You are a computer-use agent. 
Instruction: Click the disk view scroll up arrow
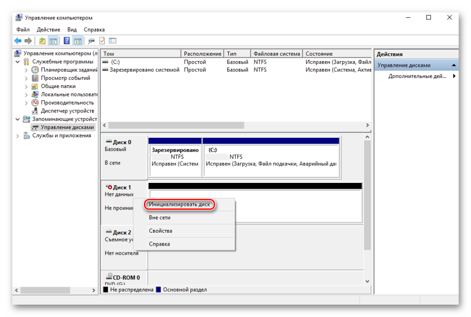368,137
